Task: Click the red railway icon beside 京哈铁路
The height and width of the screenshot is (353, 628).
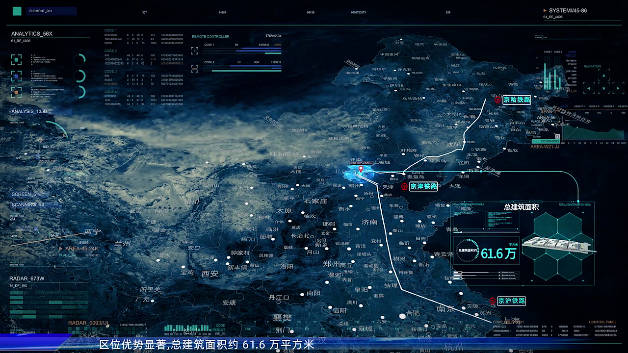Action: tap(497, 100)
